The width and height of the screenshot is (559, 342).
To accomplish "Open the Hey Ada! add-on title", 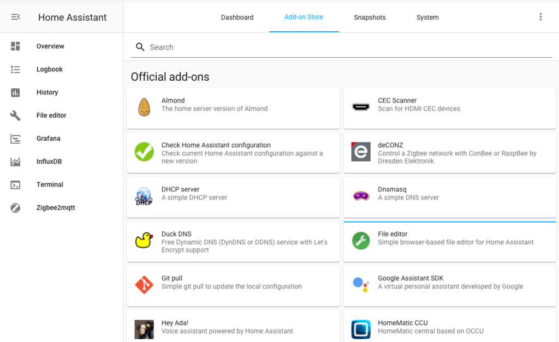I will (x=175, y=323).
